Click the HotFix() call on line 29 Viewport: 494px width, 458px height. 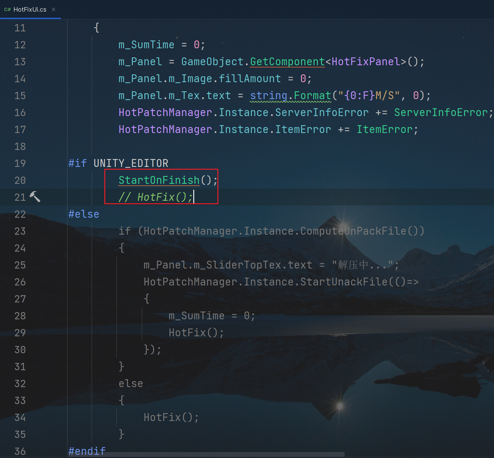(x=193, y=333)
